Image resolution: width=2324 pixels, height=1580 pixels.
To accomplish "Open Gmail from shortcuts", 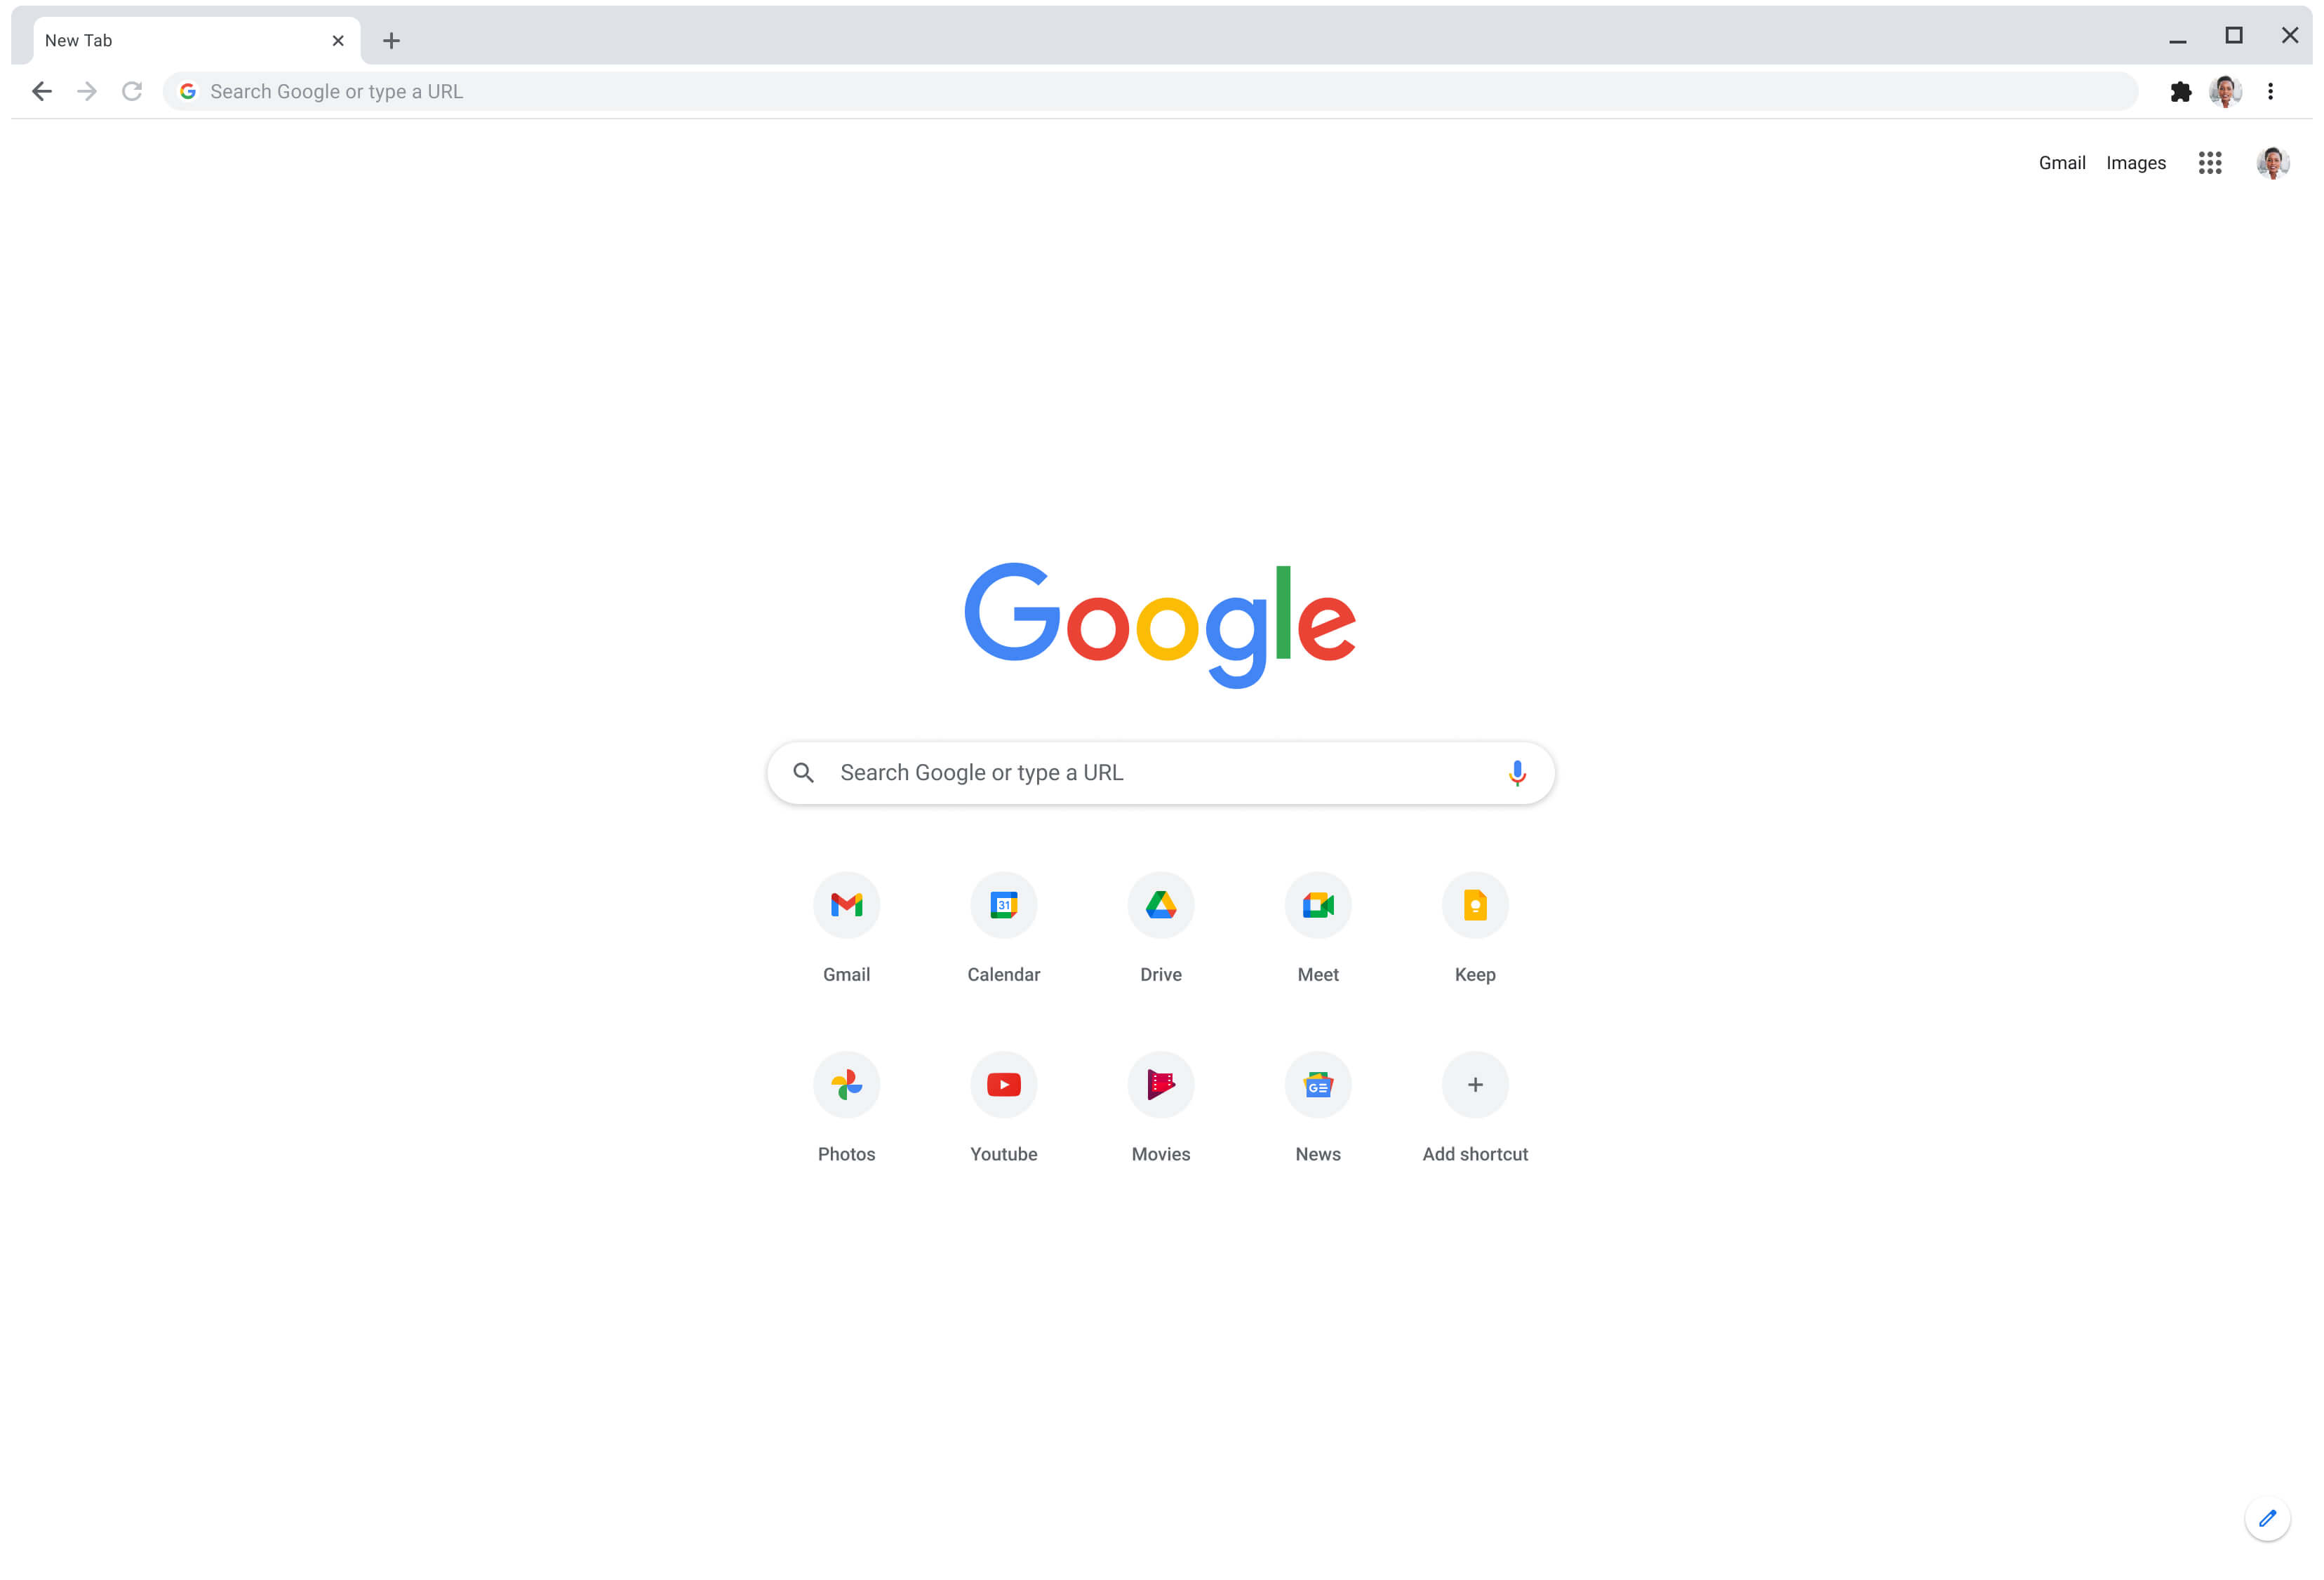I will 845,904.
